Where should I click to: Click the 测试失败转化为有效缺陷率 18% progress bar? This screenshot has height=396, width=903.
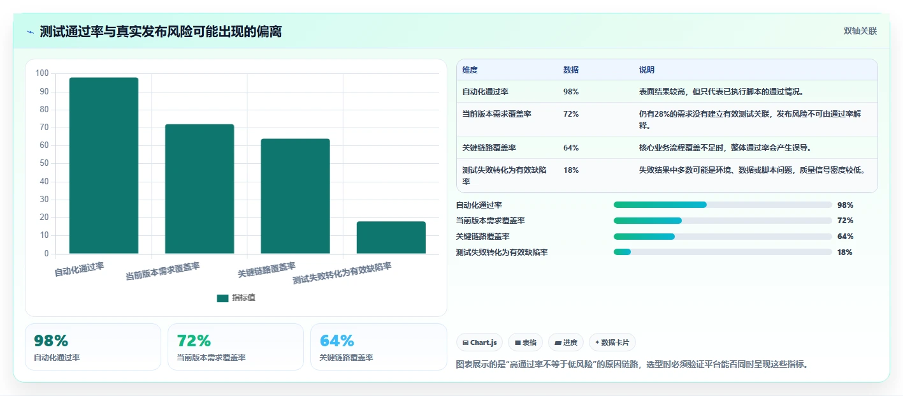(x=723, y=252)
